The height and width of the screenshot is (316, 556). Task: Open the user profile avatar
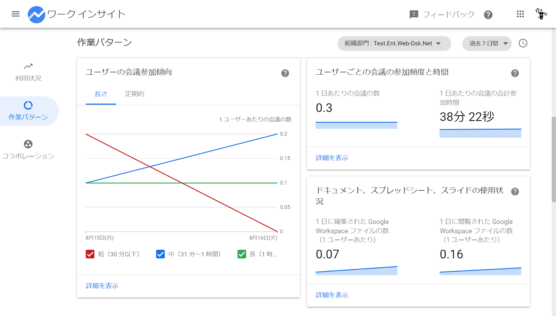(541, 14)
